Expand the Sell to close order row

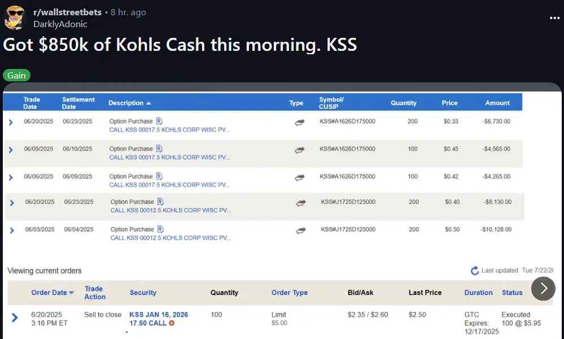click(15, 318)
